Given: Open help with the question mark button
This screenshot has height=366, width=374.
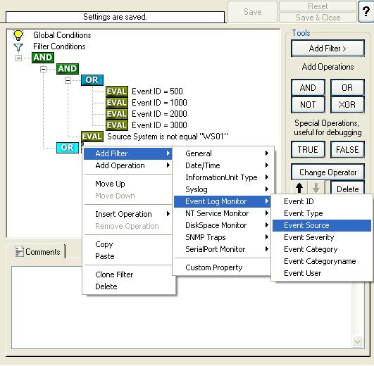Looking at the screenshot, I should (366, 11).
